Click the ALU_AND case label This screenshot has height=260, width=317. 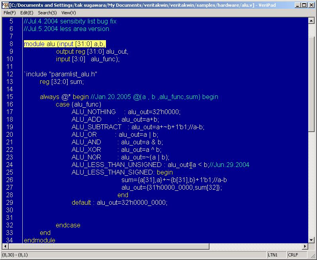point(86,142)
